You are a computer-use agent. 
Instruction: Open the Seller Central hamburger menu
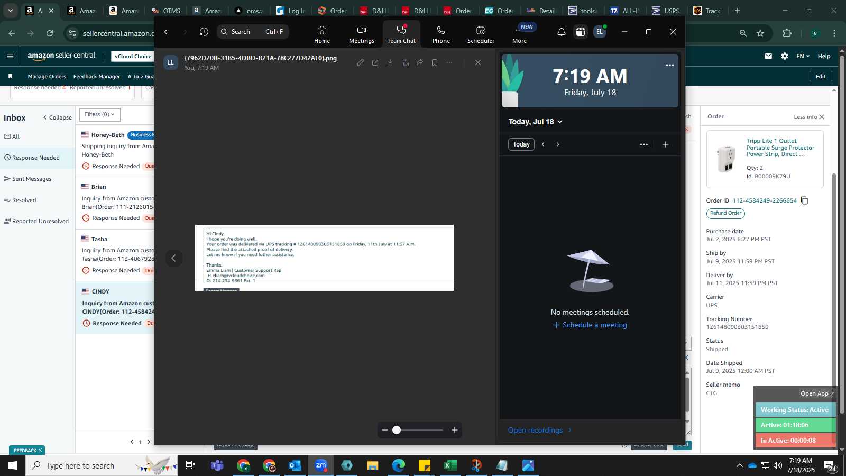point(10,56)
